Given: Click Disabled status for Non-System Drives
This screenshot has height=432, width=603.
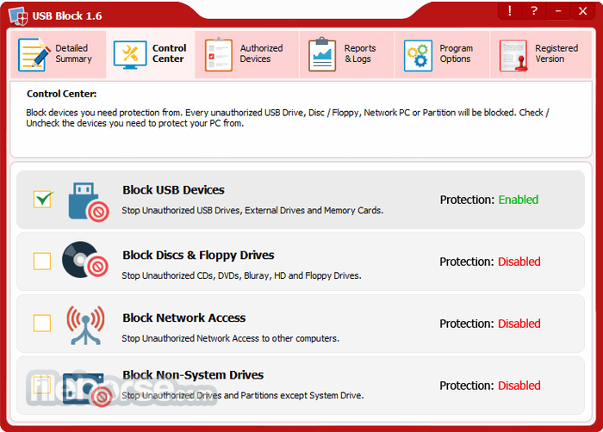Looking at the screenshot, I should tap(519, 386).
